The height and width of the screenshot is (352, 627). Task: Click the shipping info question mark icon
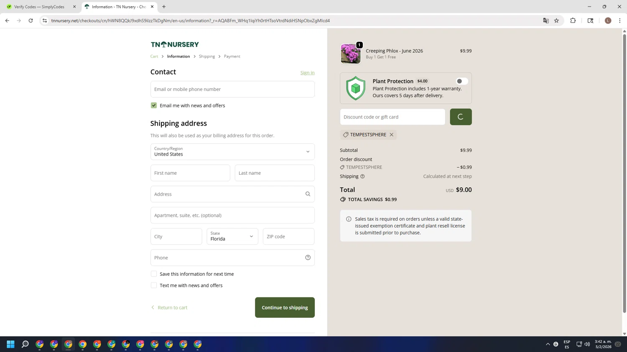362,176
